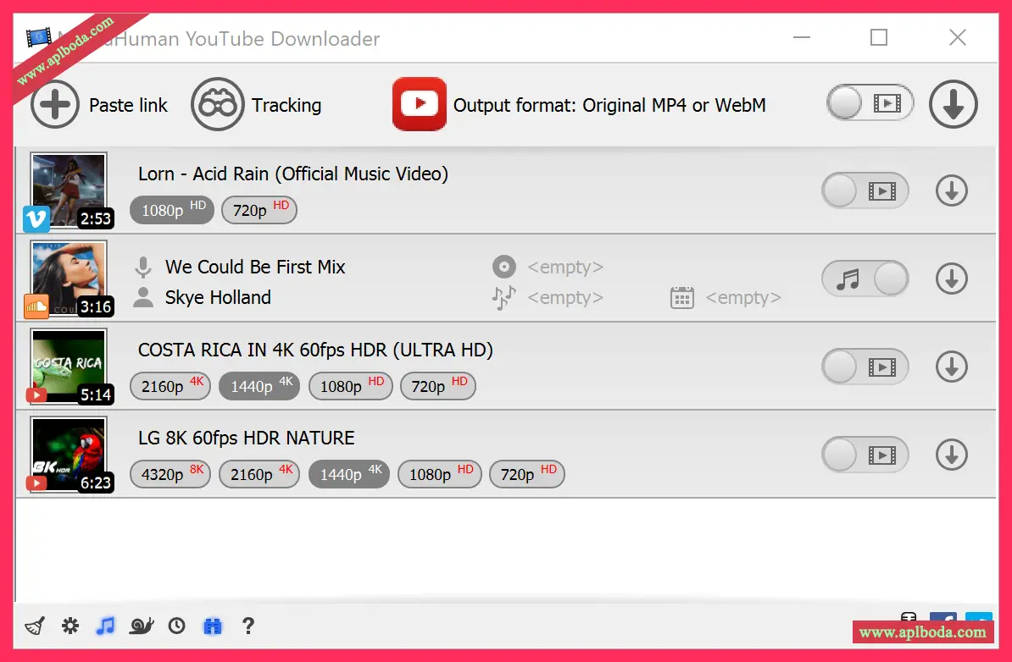Switch COSTA RICA item's video/audio toggle

tap(865, 367)
